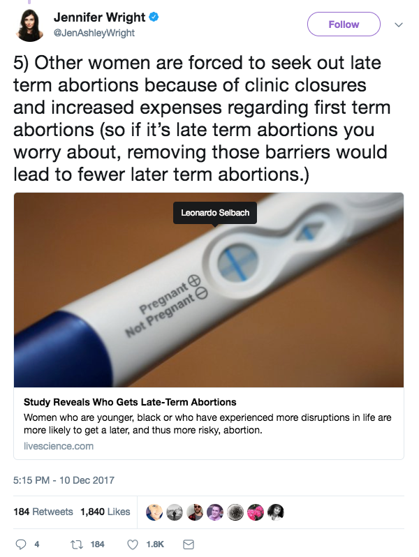Viewport: 419px width, 557px height.
Task: Expand the tweet options chevron menu
Action: click(399, 24)
